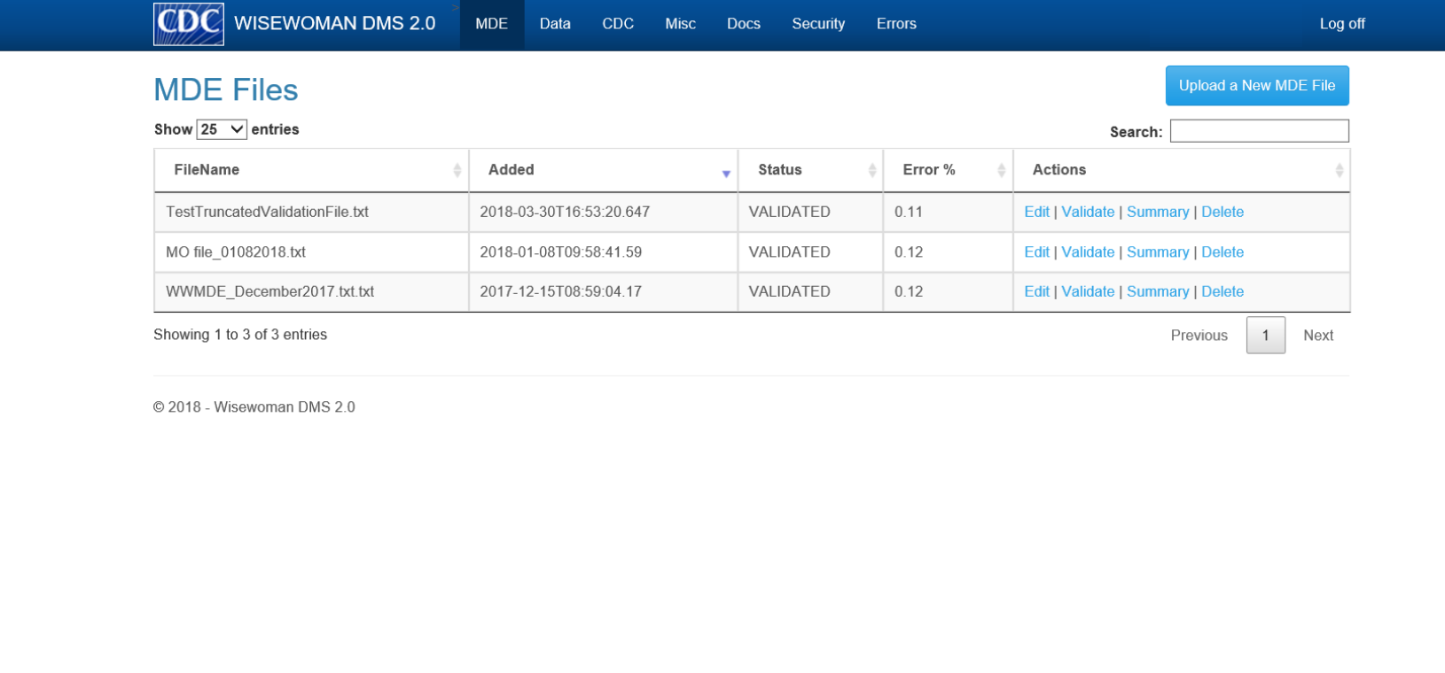
Task: Open the Errors page from navbar
Action: point(896,24)
